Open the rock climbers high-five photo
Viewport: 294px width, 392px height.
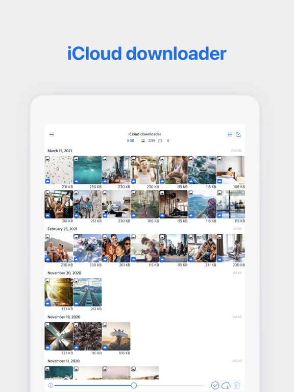[x=87, y=204]
